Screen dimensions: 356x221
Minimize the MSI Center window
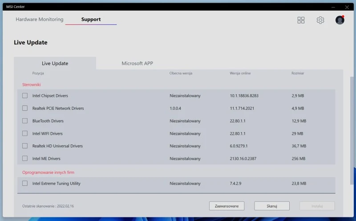pos(333,7)
